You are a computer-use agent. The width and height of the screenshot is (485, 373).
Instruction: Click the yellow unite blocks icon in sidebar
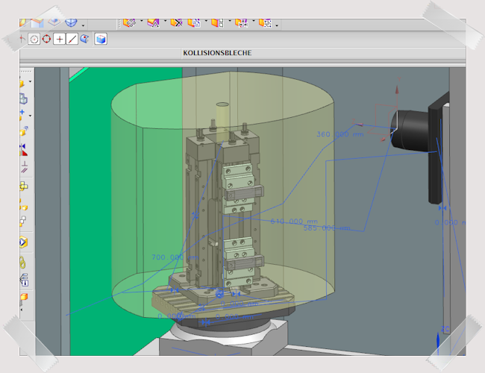[x=24, y=186]
